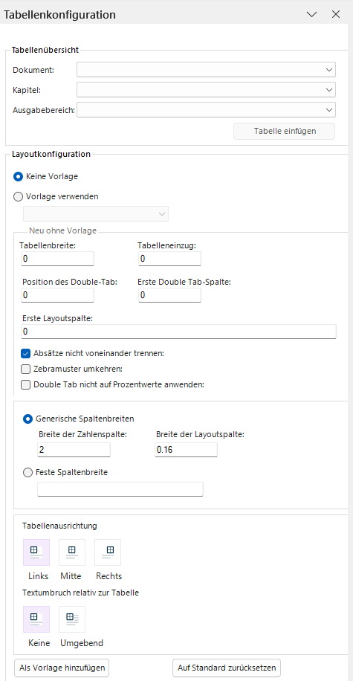Screen dimensions: 353x681
Task: Open the Ausgabebereich dropdown
Action: [x=207, y=110]
